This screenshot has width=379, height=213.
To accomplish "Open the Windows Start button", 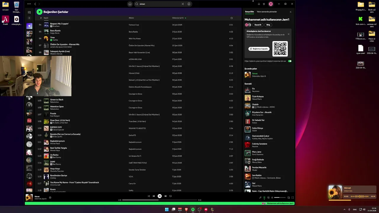I will coord(167,209).
